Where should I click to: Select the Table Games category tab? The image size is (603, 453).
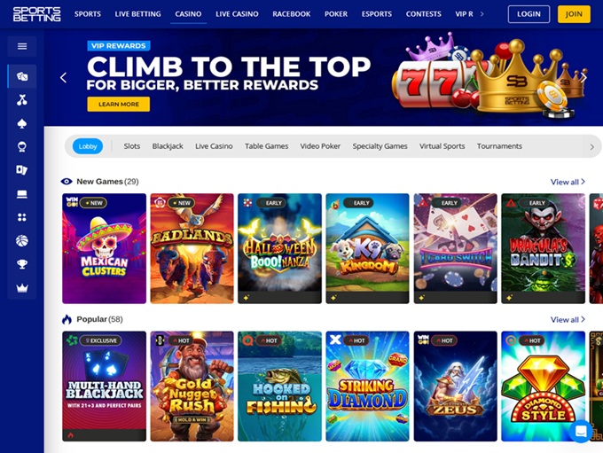(267, 146)
